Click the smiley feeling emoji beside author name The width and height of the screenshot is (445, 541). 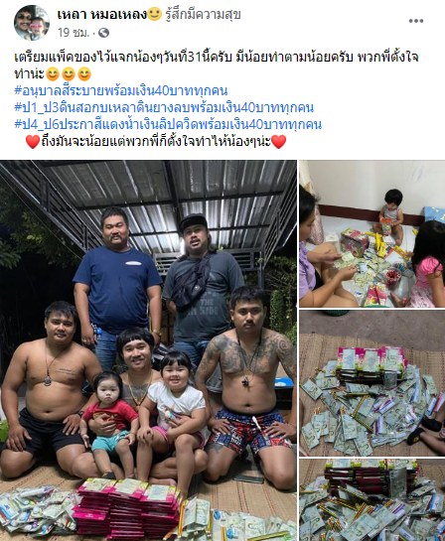[x=154, y=15]
